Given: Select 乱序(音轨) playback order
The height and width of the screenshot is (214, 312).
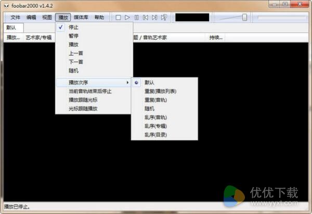Looking at the screenshot, I should [164, 117].
